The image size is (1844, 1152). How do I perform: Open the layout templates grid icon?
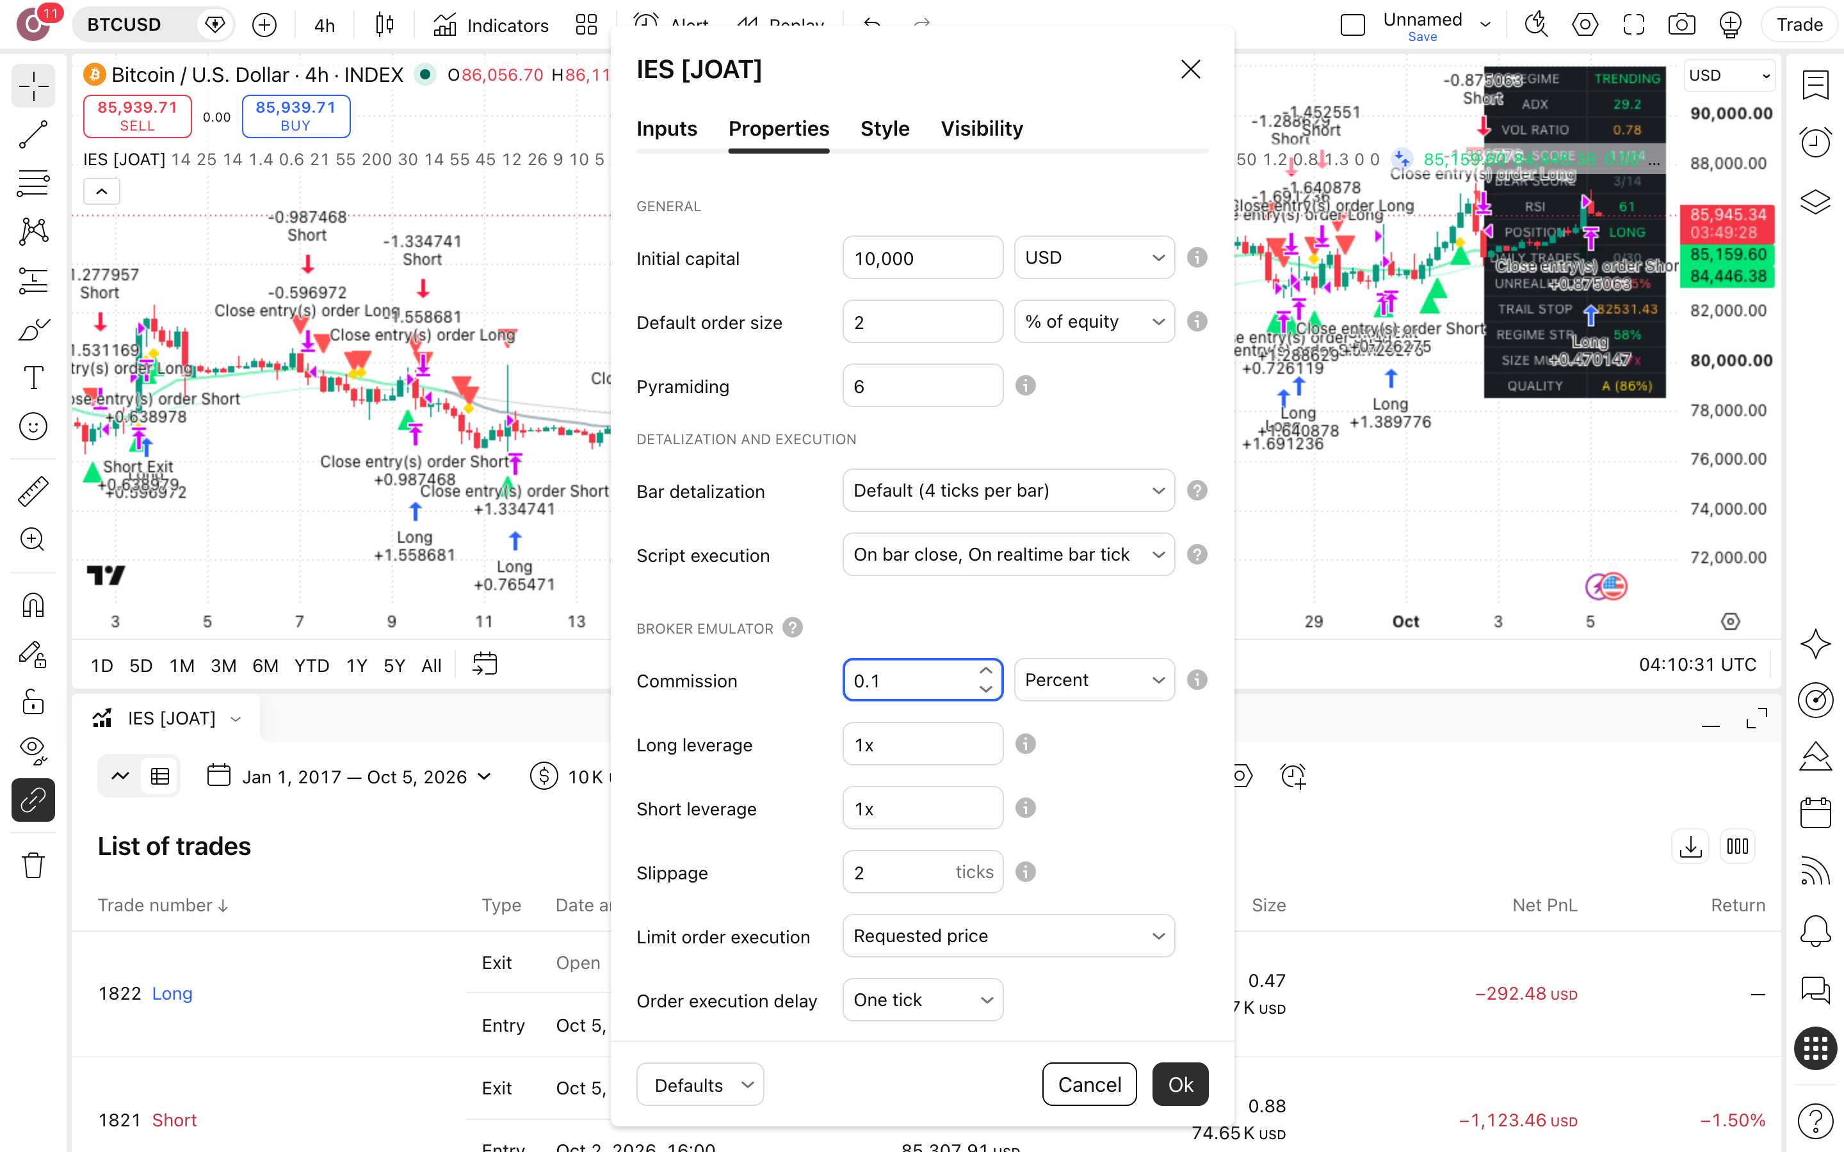586,25
